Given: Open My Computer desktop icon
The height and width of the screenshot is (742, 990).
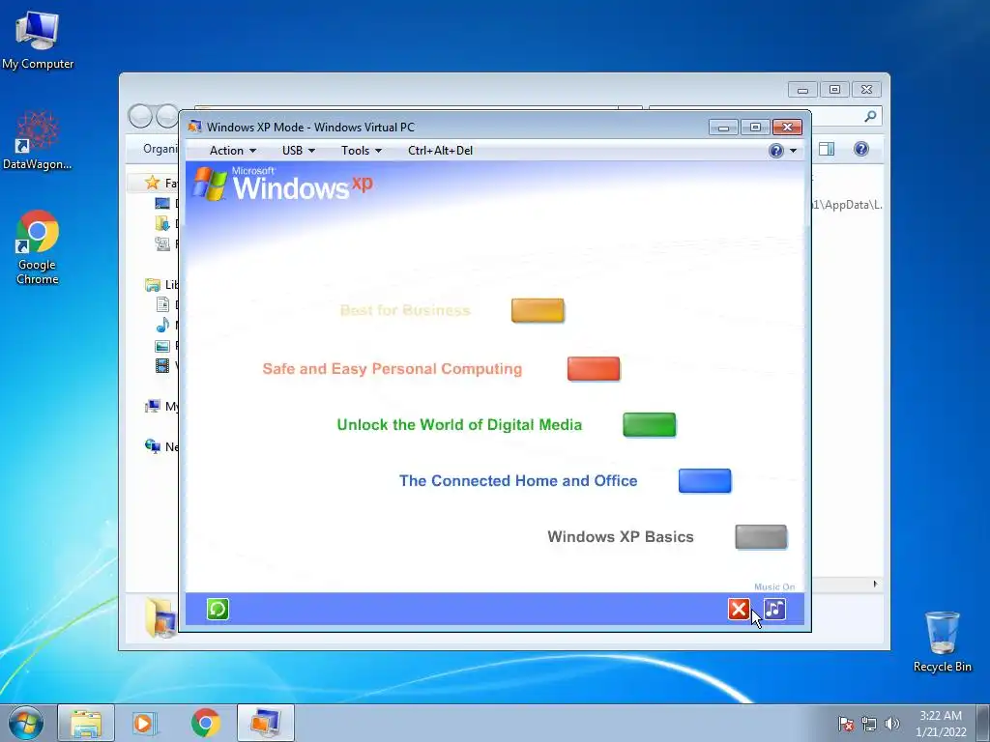Looking at the screenshot, I should (x=38, y=41).
